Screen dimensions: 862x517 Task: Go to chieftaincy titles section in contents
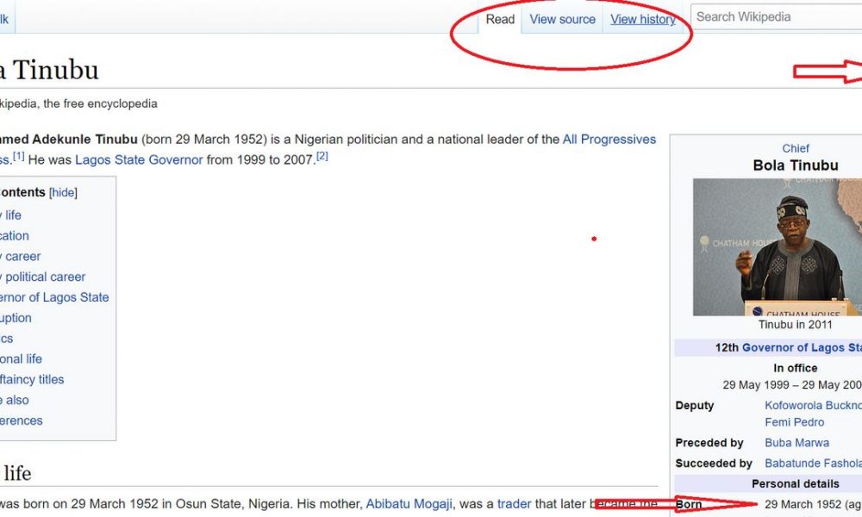[x=32, y=379]
